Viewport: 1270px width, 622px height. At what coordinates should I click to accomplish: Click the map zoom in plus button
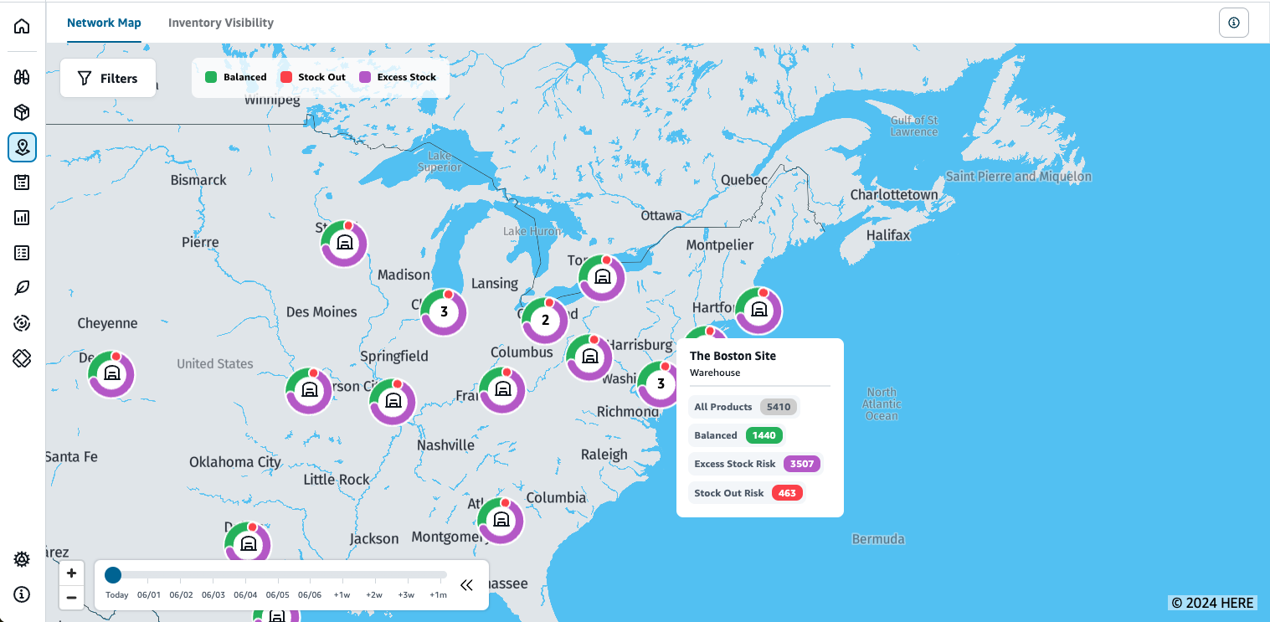click(x=72, y=573)
